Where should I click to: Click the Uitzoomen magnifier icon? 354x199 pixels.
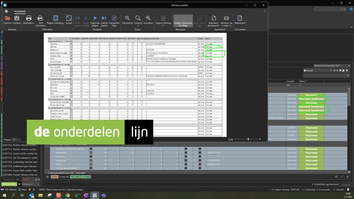(x=127, y=18)
